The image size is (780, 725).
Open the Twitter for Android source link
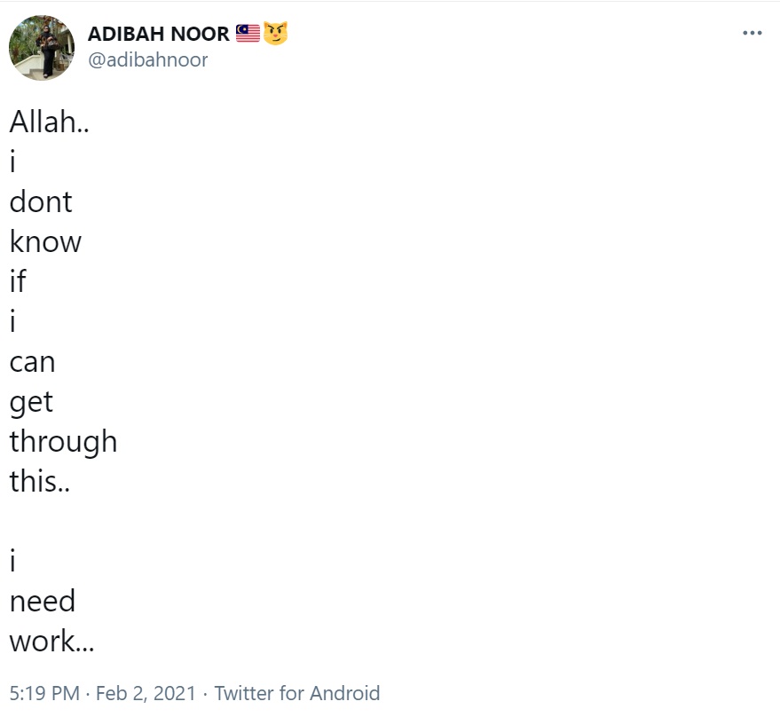(x=297, y=693)
